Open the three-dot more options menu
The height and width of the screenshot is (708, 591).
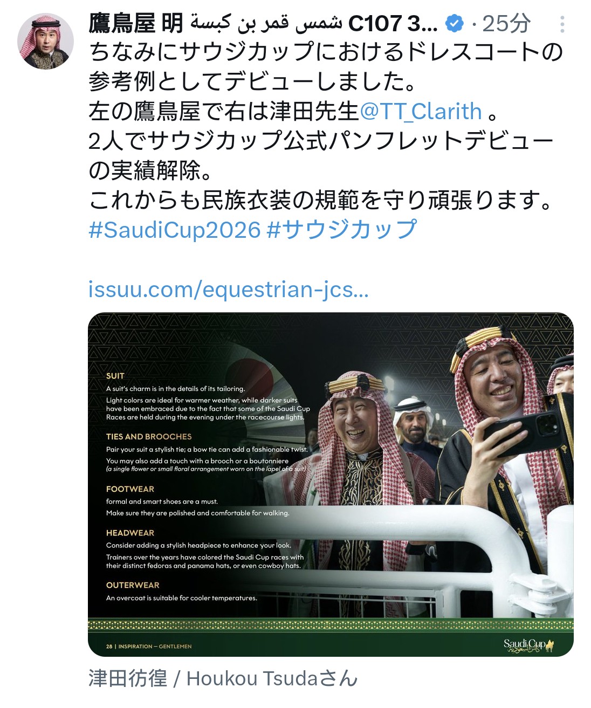pyautogui.click(x=562, y=24)
